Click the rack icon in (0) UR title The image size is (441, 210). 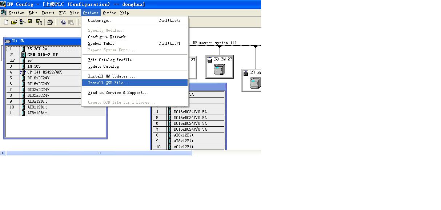click(8, 41)
